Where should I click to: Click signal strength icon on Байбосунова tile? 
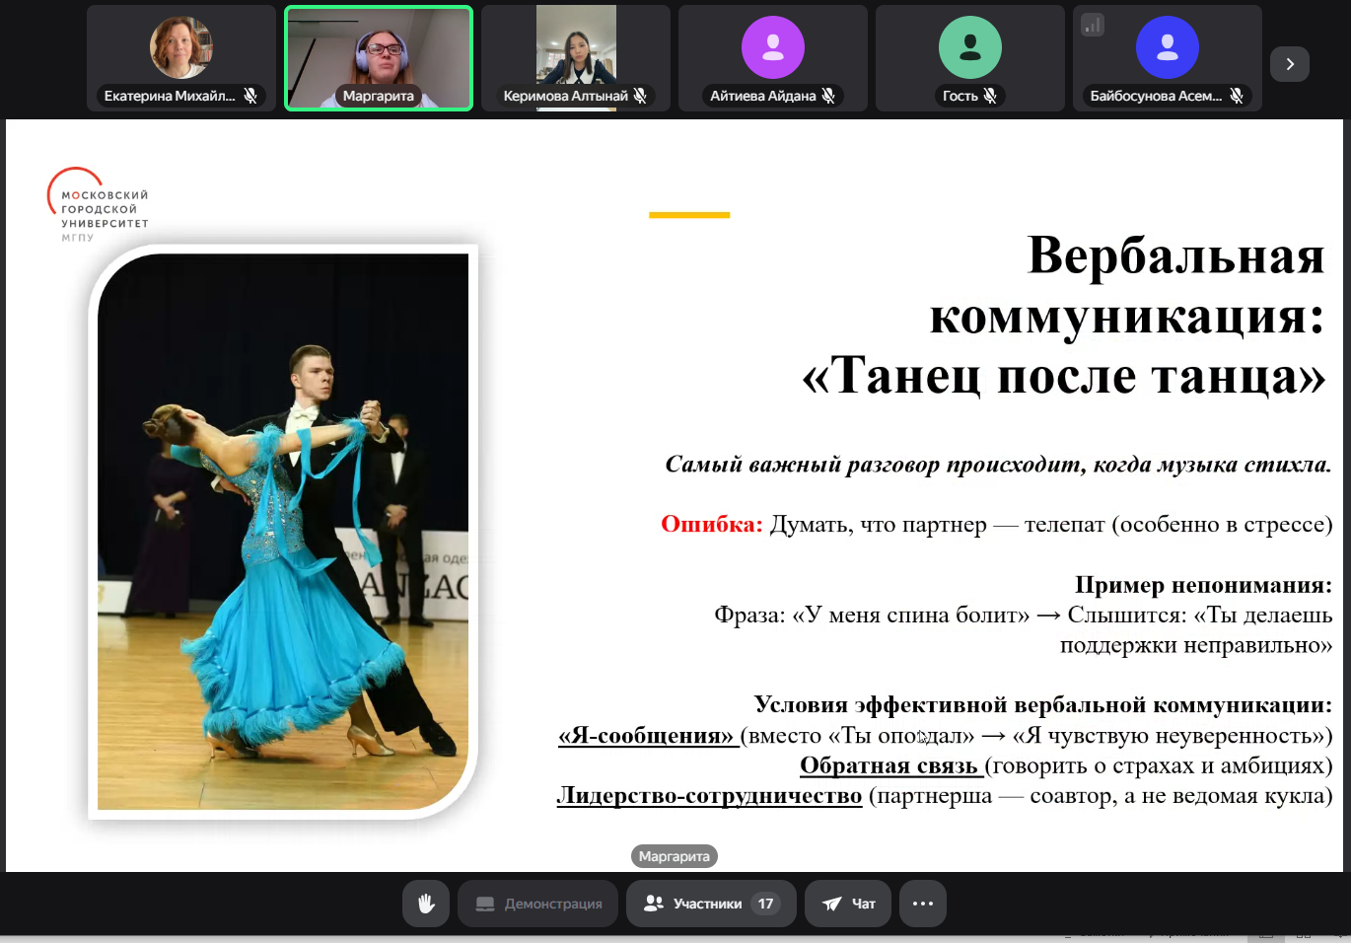point(1093,25)
